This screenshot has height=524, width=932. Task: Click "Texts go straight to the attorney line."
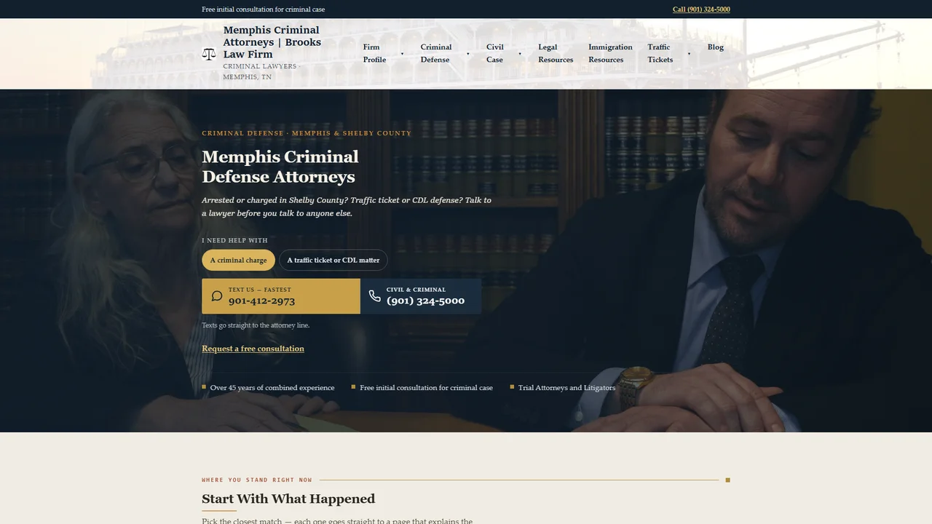(x=256, y=325)
